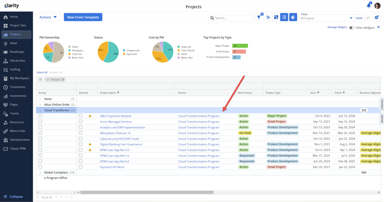Open the Columns side panel

click(x=382, y=105)
